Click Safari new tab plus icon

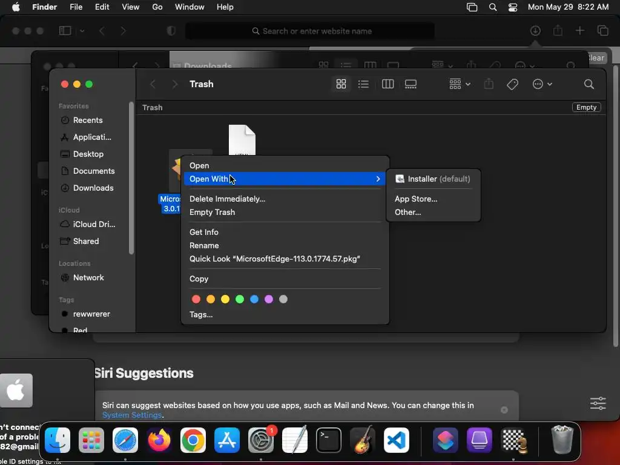coord(579,31)
